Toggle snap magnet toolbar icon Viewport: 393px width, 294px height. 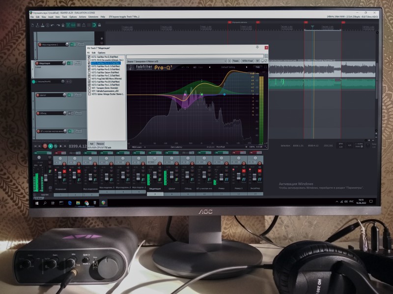tap(94, 25)
